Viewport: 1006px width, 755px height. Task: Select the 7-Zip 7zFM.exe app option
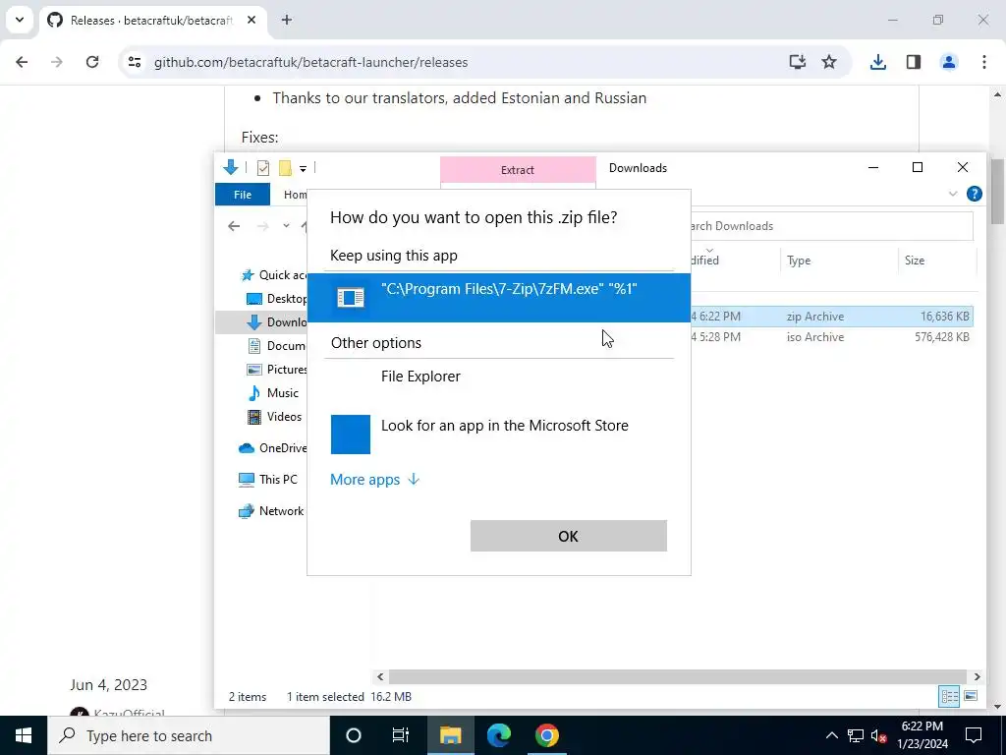[498, 297]
